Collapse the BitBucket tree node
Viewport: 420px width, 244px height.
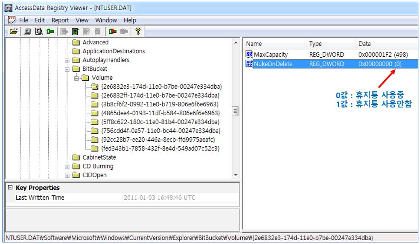point(67,70)
